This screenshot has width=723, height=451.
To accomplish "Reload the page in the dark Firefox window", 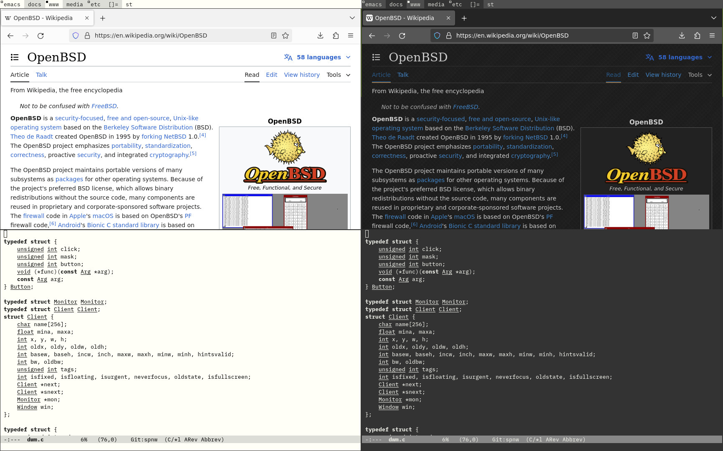I will (402, 35).
